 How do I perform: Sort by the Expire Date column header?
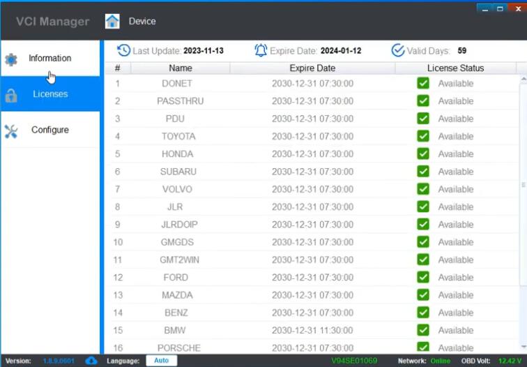click(312, 68)
